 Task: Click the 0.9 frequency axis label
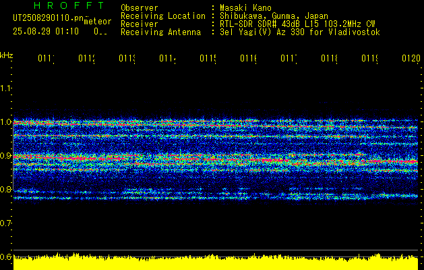[x=5, y=155]
